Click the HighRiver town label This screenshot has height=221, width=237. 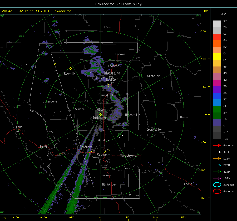click(109, 184)
